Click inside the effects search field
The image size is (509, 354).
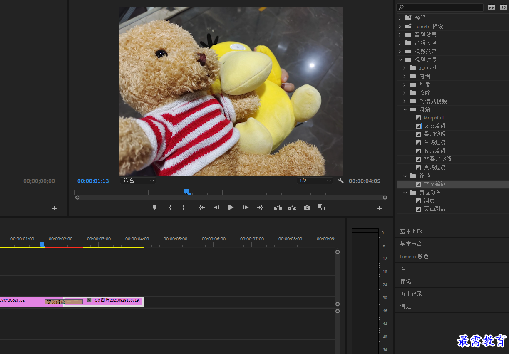click(x=440, y=7)
